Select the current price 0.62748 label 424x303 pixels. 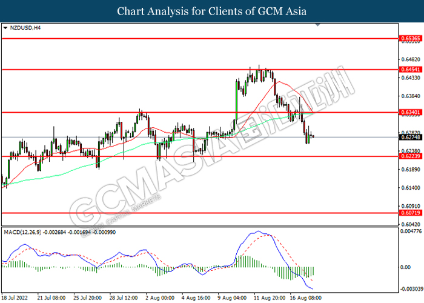[411, 137]
